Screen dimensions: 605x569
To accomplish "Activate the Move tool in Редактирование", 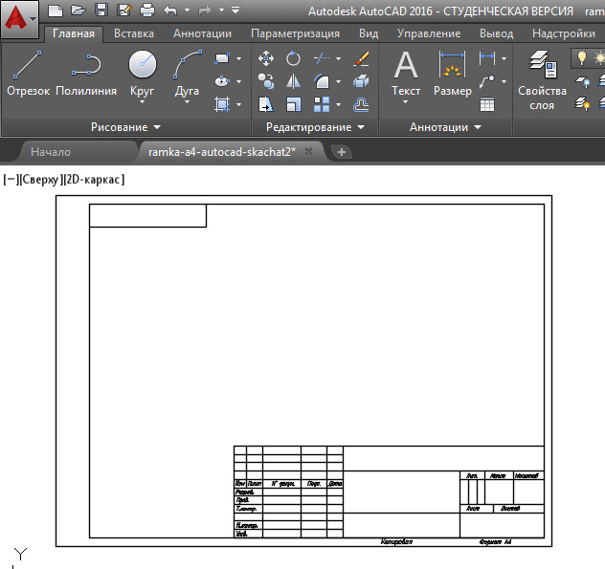I will coord(267,59).
